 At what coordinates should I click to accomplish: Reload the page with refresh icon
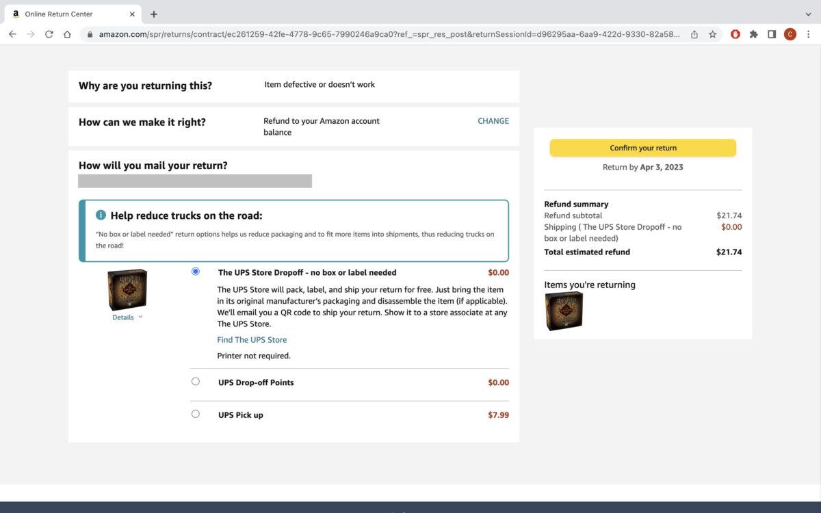tap(49, 34)
